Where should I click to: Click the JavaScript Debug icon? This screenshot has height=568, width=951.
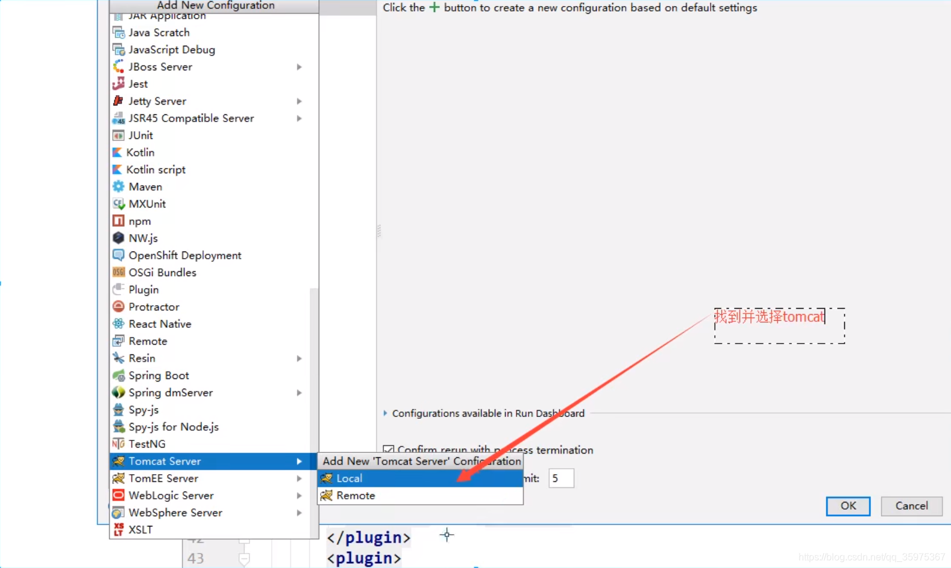(119, 49)
